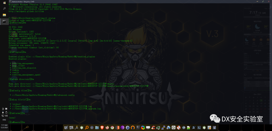Viewport: 272px width, 131px height.
Task: Click the 'rabbitmq_management_agent' plugin entry
Action: tap(26, 75)
